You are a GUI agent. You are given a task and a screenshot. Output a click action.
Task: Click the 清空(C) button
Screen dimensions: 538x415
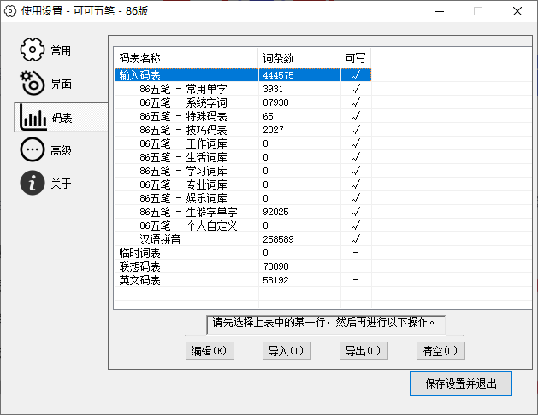tap(440, 351)
